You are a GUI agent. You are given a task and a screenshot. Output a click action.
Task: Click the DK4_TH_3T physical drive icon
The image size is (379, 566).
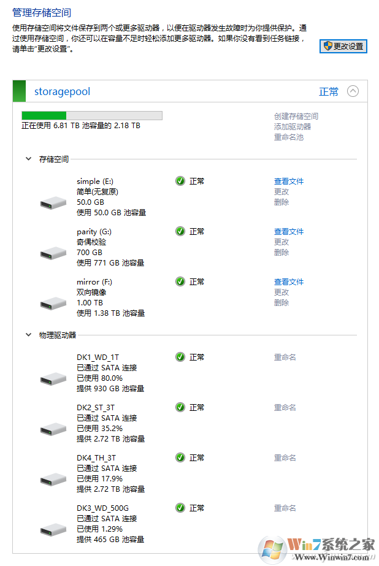coord(53,478)
